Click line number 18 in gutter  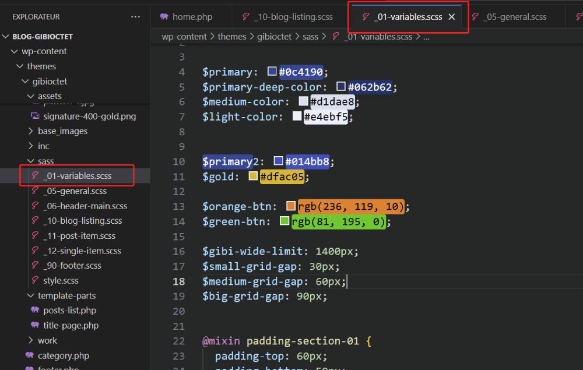coord(178,281)
